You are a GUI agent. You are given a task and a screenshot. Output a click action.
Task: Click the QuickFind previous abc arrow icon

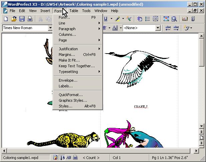(x=168, y=28)
